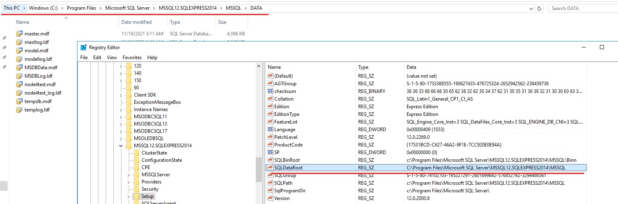Click the Setup key folder icon

coord(136,196)
